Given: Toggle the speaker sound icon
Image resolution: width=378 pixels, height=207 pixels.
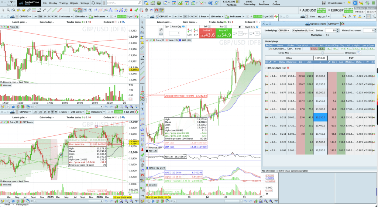Looking at the screenshot, I should click(355, 3).
